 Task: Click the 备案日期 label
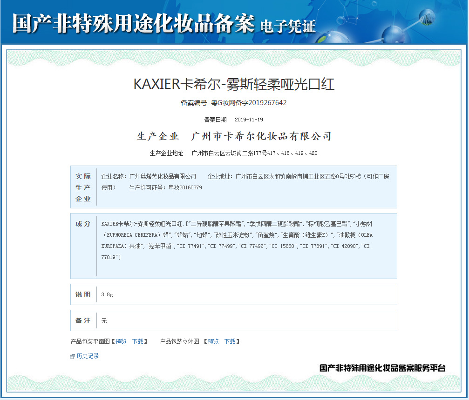tap(215, 120)
